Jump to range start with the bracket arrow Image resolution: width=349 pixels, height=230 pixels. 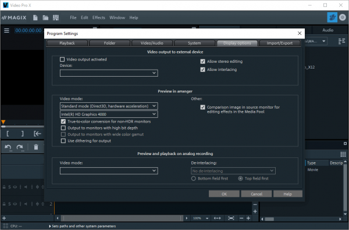tap(37, 134)
